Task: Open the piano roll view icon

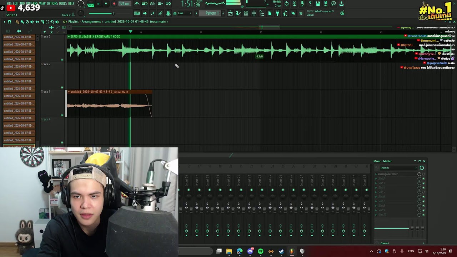Action: pos(238,13)
